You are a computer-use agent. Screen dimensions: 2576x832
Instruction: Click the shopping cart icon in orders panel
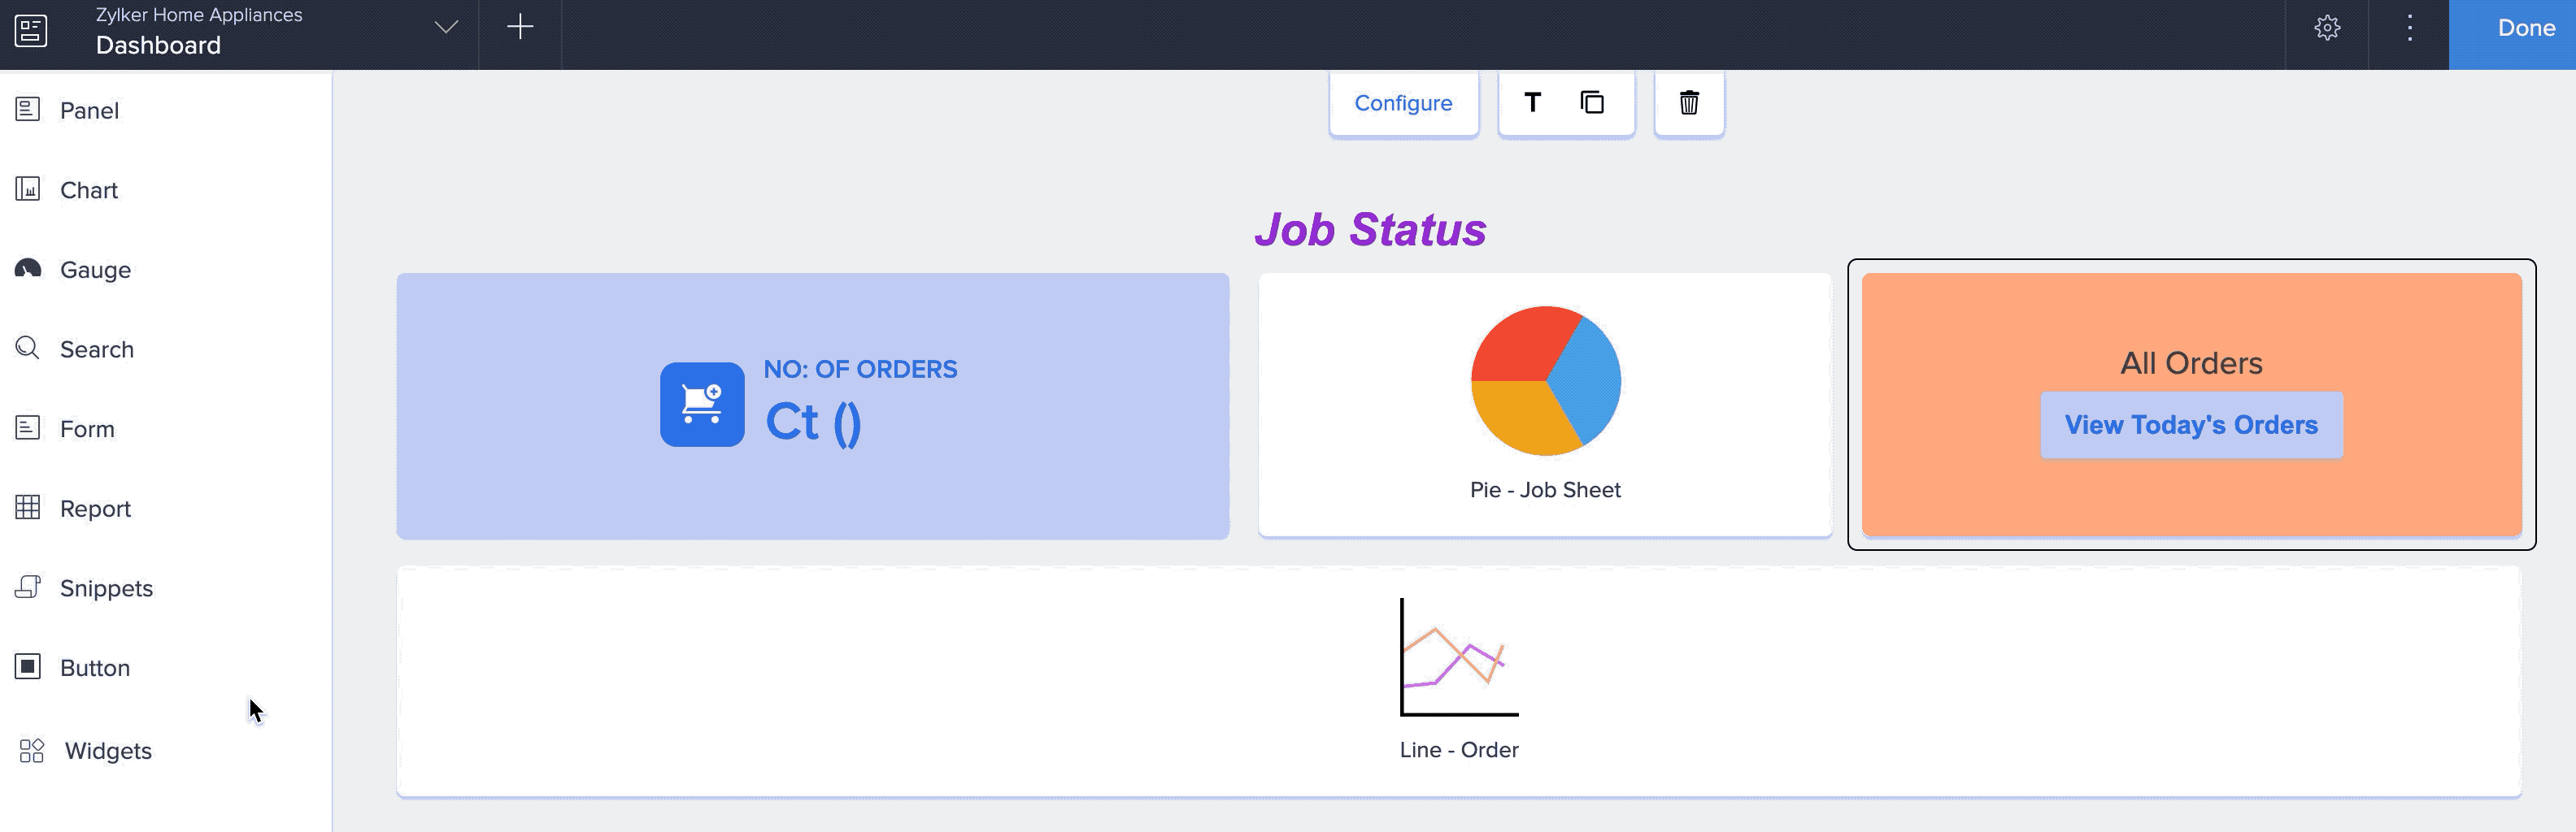click(702, 405)
